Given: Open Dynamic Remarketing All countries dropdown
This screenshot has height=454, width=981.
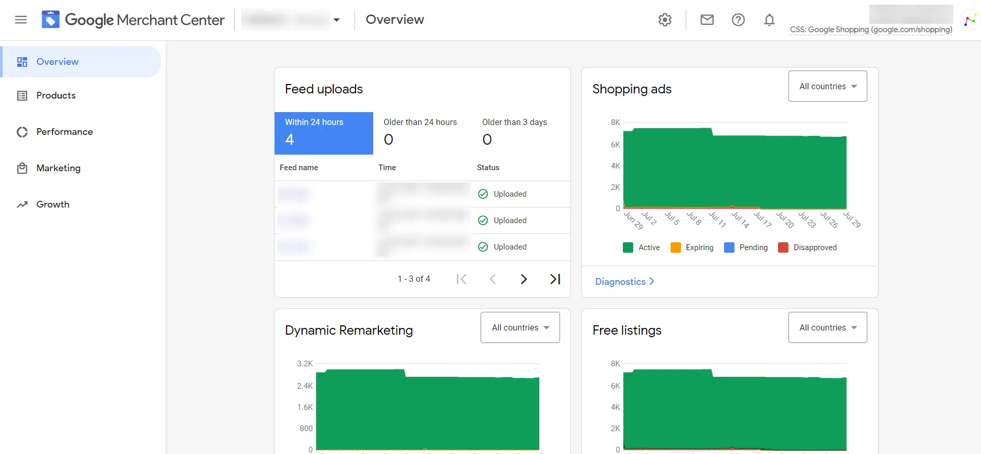Looking at the screenshot, I should 520,327.
